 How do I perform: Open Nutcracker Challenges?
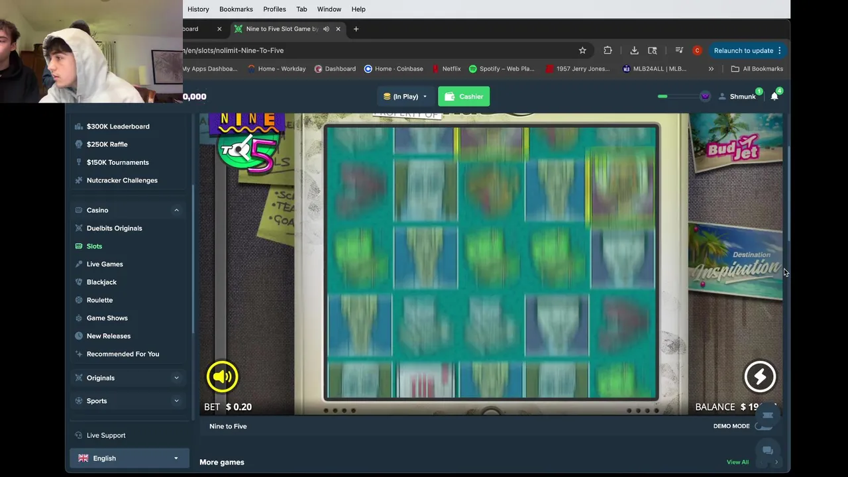click(122, 180)
